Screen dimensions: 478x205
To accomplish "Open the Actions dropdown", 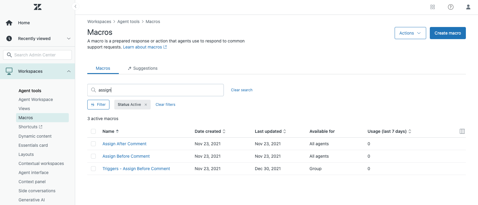I will pos(410,33).
